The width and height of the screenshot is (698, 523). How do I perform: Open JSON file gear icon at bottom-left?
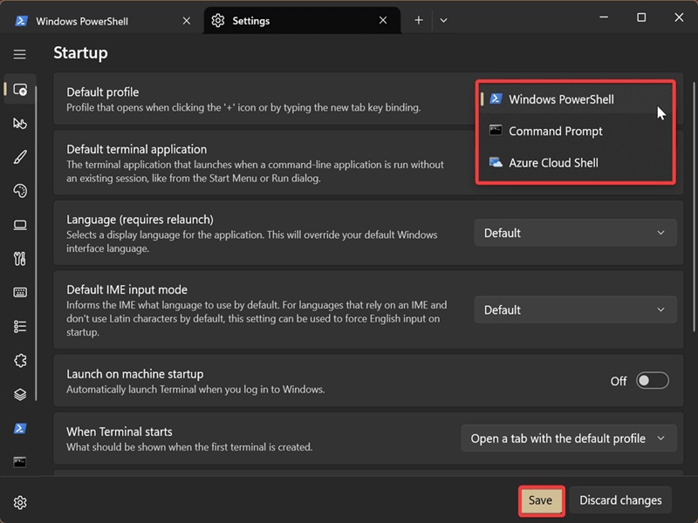click(20, 503)
